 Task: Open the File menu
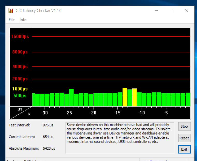tap(12, 20)
